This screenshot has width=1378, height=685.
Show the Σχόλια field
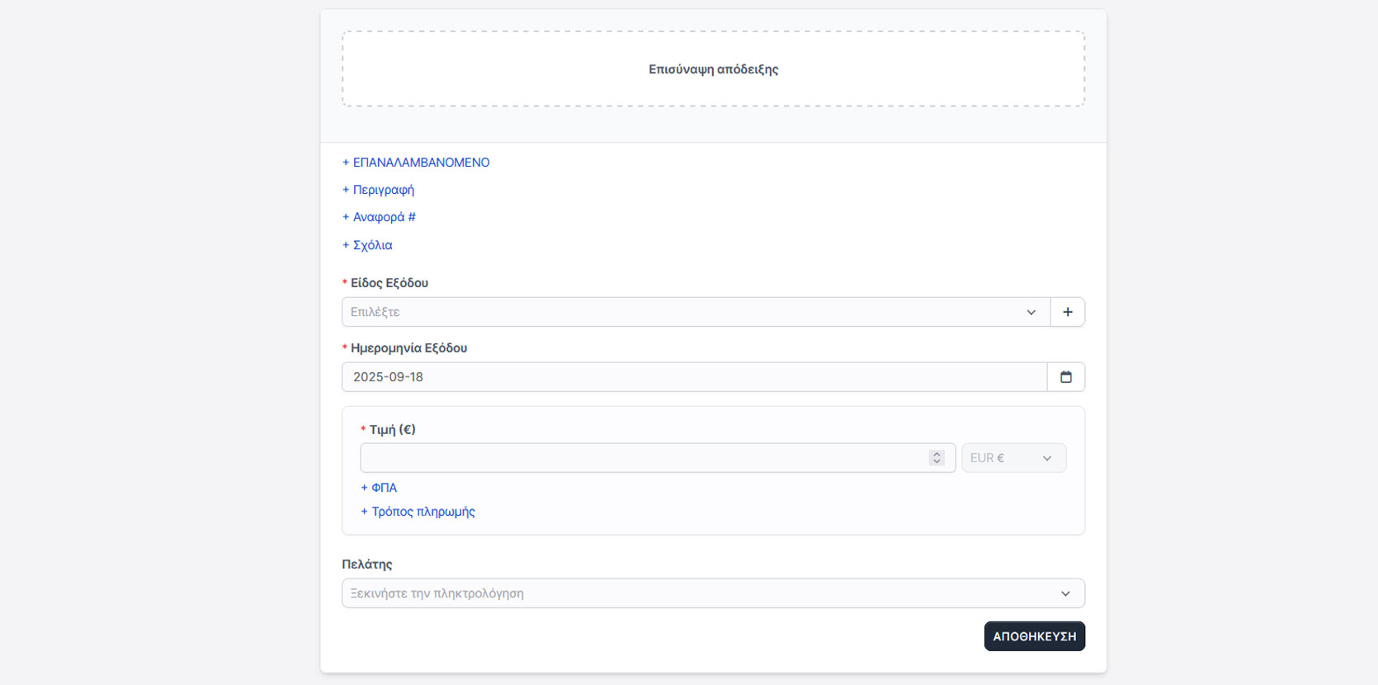(367, 245)
